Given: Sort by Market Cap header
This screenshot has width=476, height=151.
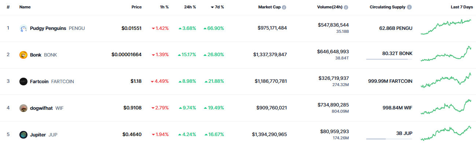Looking at the screenshot, I should tap(269, 7).
